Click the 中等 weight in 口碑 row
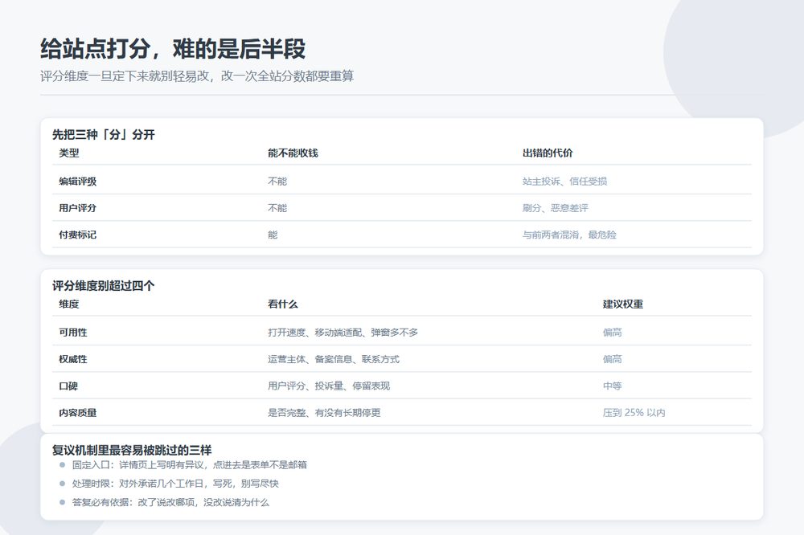The image size is (804, 535). point(612,386)
